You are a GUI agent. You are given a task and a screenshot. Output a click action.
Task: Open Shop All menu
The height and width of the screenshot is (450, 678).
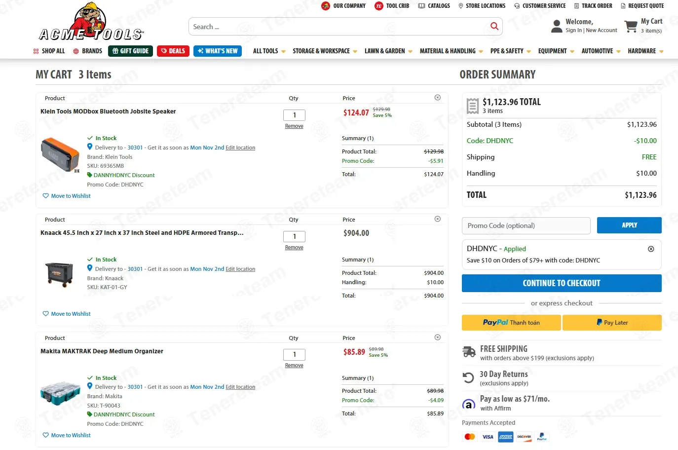[49, 51]
